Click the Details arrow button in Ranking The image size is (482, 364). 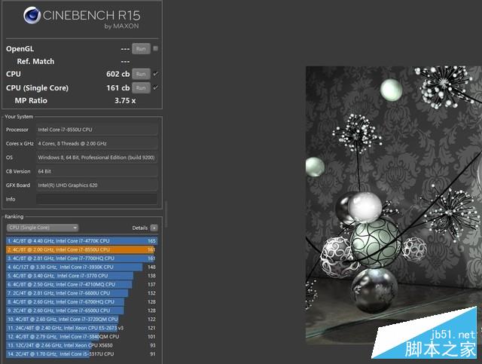[x=154, y=228]
